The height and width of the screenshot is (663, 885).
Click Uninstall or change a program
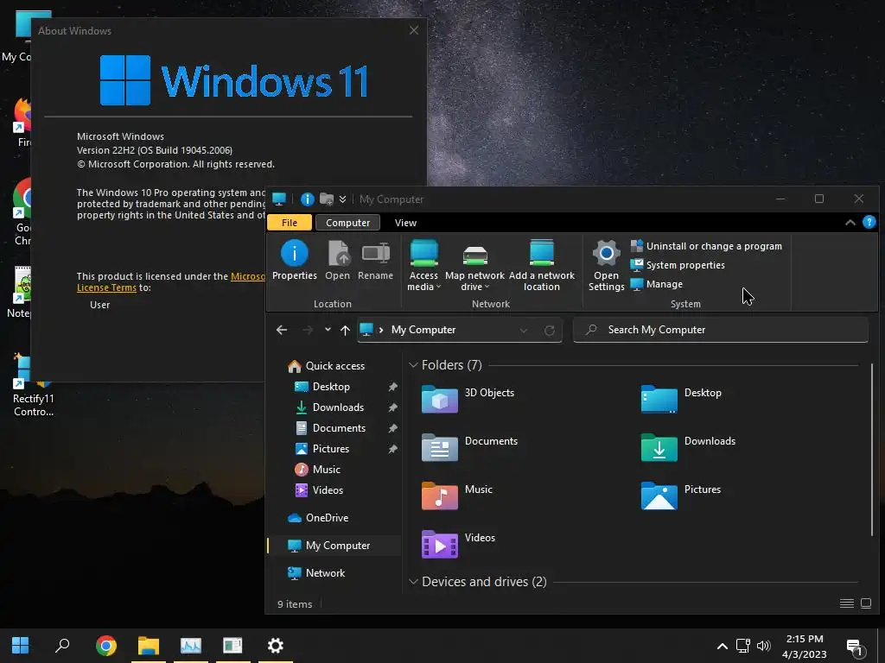(707, 246)
